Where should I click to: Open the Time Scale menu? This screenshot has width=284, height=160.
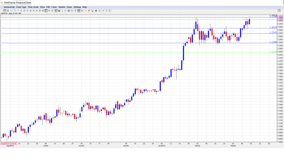pos(33,7)
